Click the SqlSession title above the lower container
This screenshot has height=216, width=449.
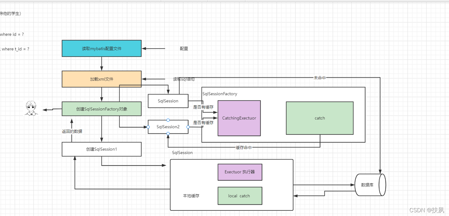coord(182,153)
